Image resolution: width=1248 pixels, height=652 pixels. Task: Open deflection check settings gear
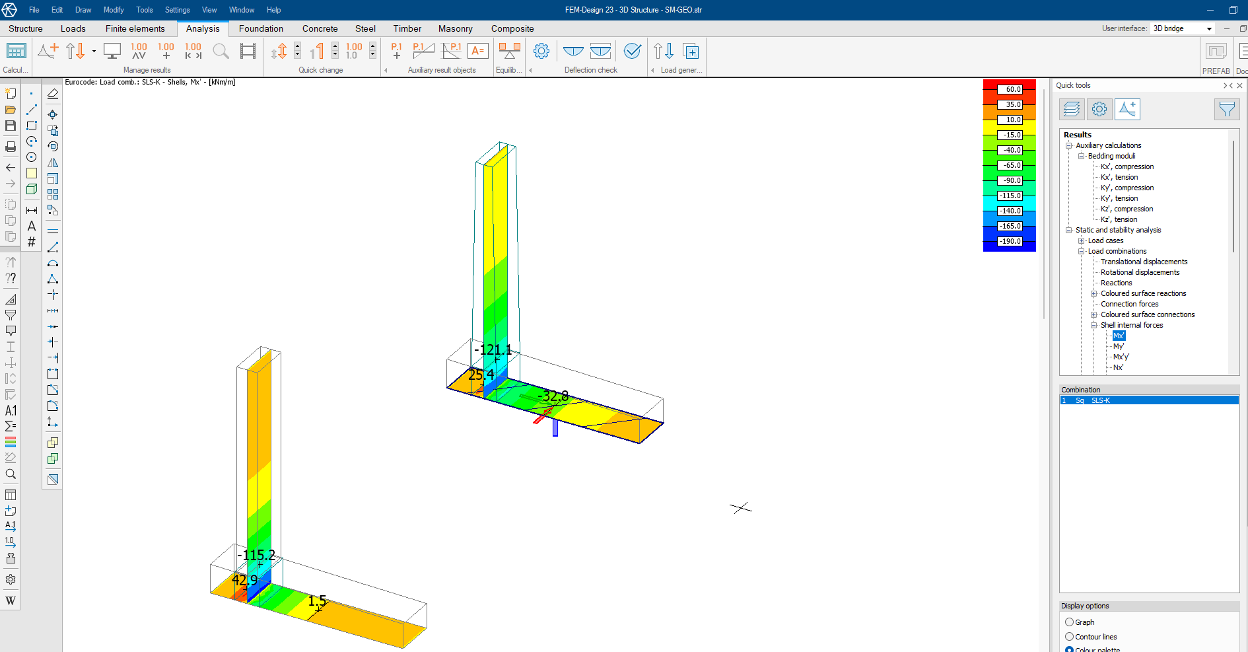tap(541, 51)
